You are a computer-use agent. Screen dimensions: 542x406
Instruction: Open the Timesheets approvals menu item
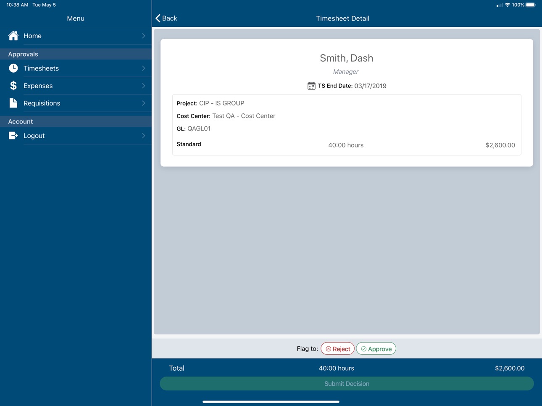click(x=76, y=68)
